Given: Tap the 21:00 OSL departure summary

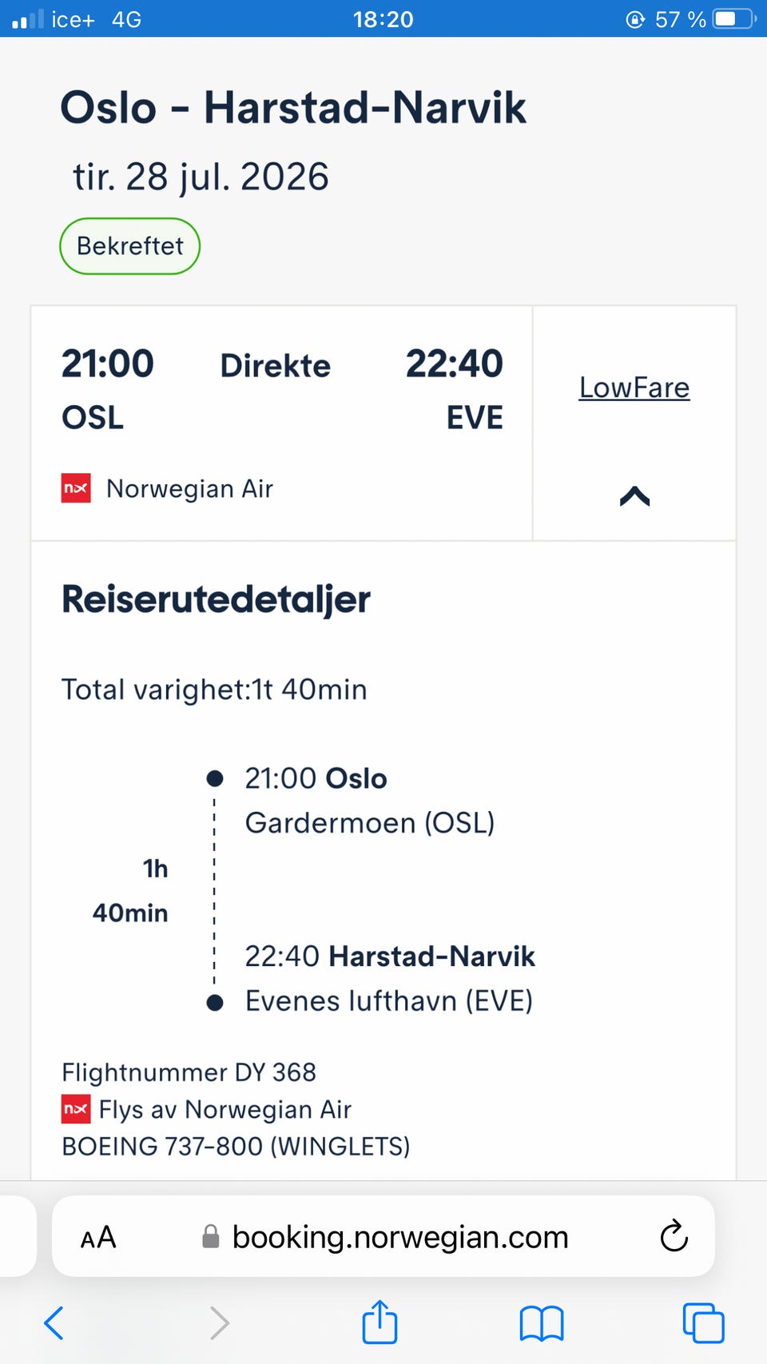Looking at the screenshot, I should pos(108,389).
